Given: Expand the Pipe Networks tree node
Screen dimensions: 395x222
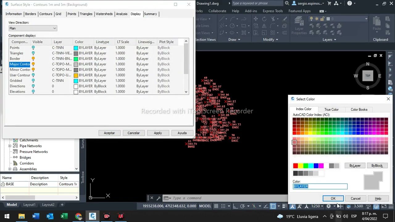Looking at the screenshot, I should pyautogui.click(x=10, y=146).
